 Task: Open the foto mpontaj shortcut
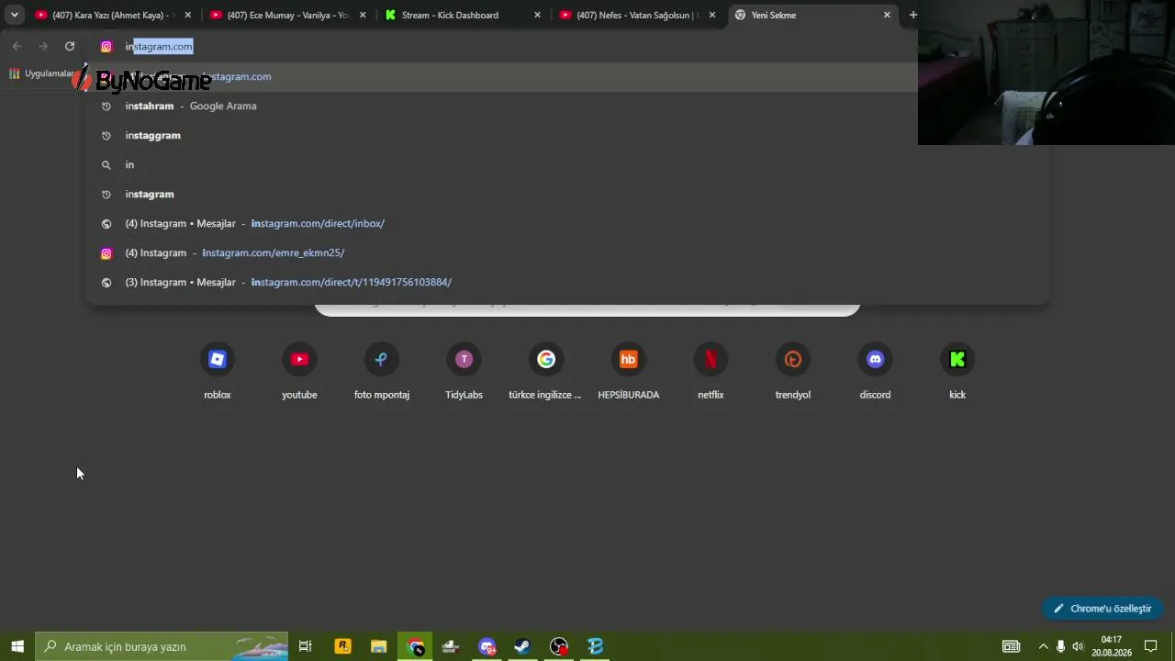(x=382, y=372)
